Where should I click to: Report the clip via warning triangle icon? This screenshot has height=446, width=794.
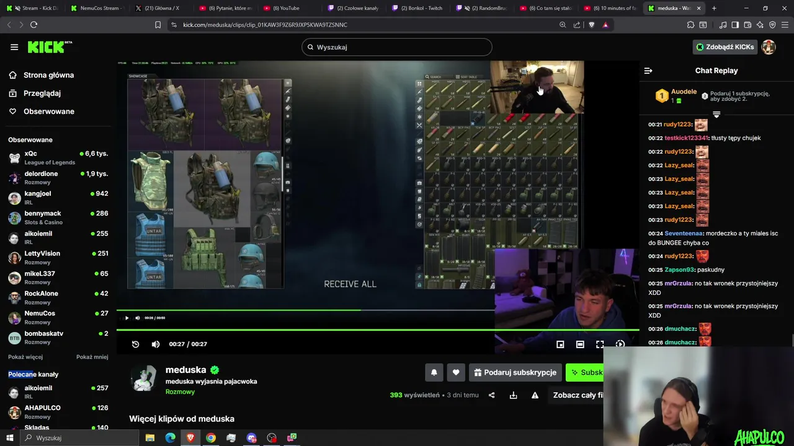click(535, 395)
